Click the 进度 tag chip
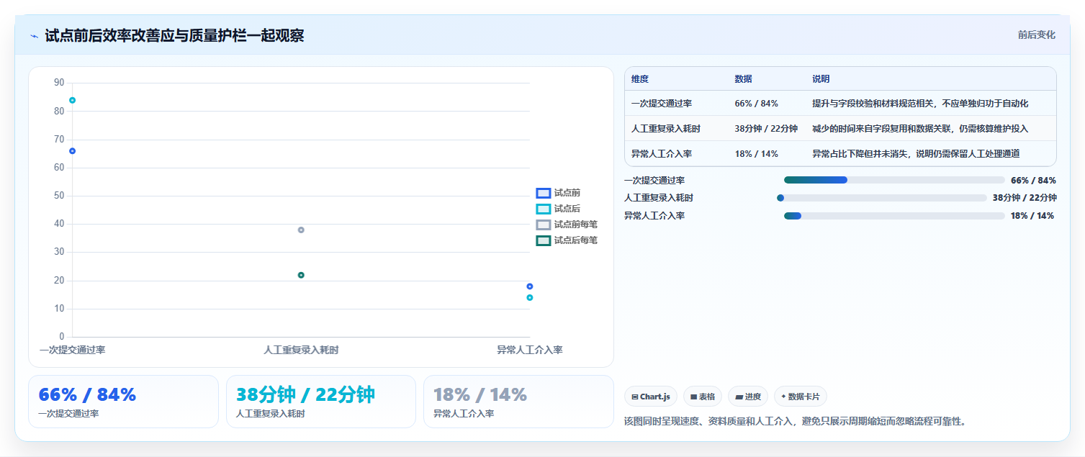 point(748,397)
